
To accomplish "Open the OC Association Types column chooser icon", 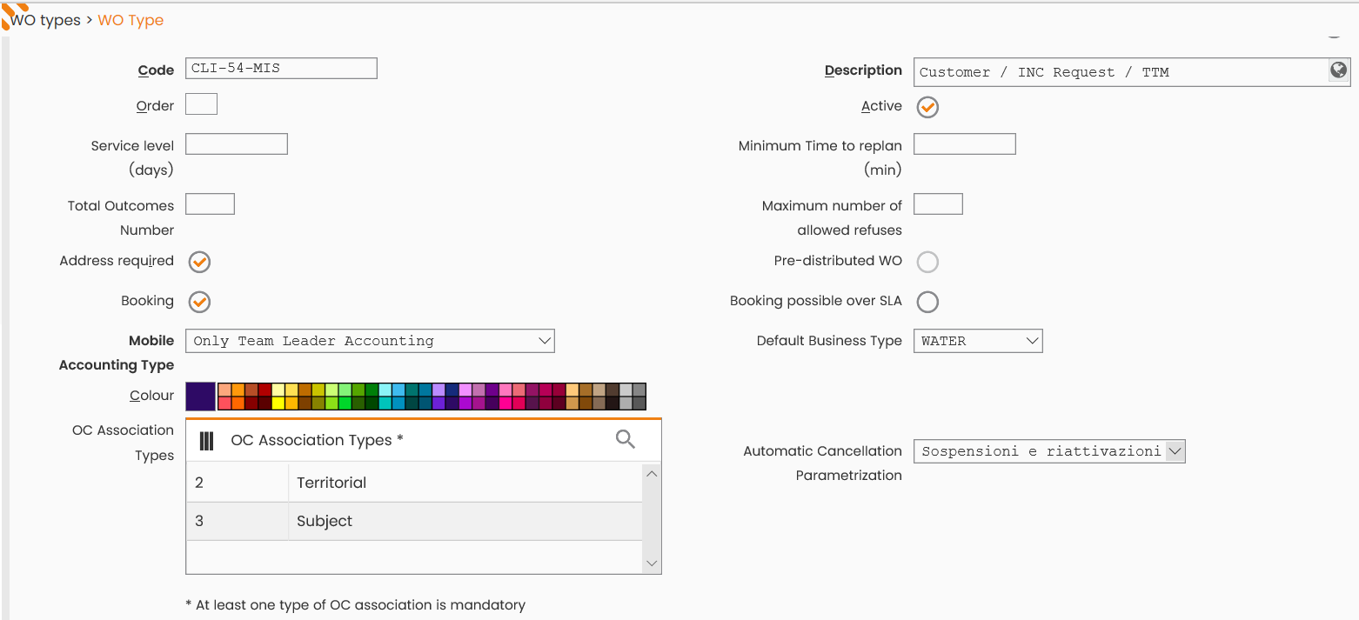I will pos(206,441).
